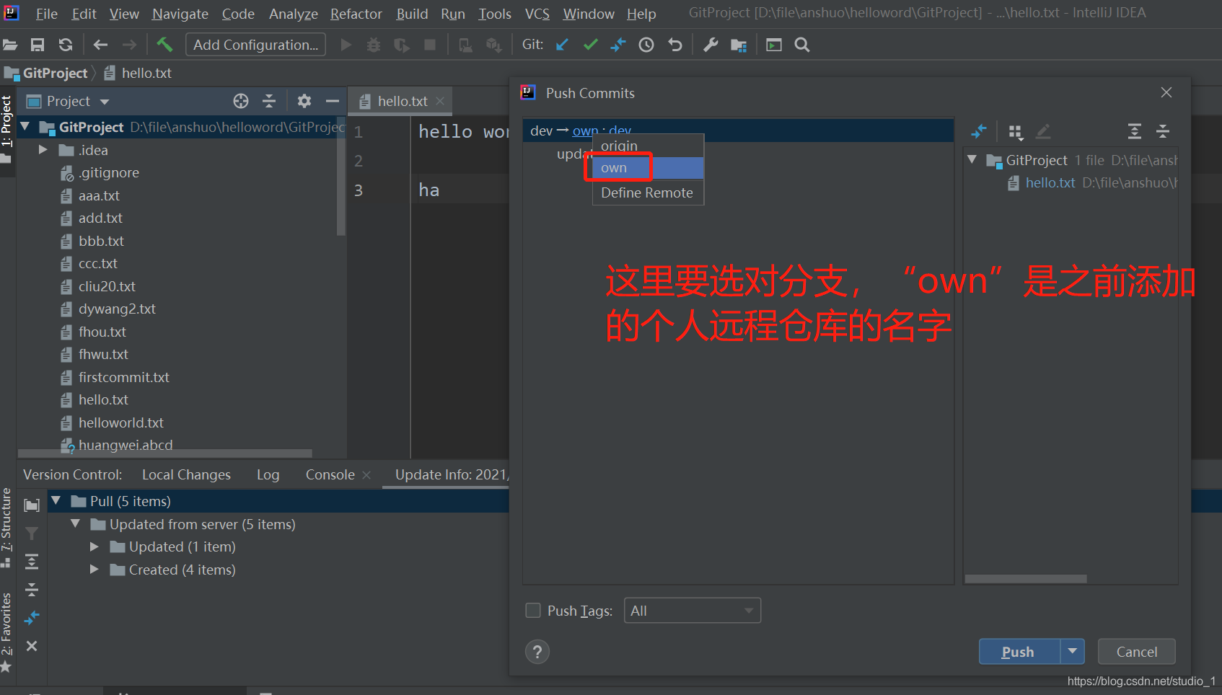Click Search Everywhere magnifier icon

(x=802, y=45)
